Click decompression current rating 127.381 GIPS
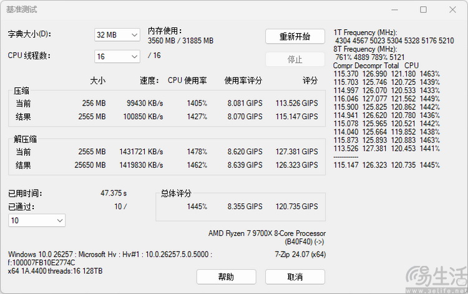Viewport: 468px width, 294px height. pos(296,152)
